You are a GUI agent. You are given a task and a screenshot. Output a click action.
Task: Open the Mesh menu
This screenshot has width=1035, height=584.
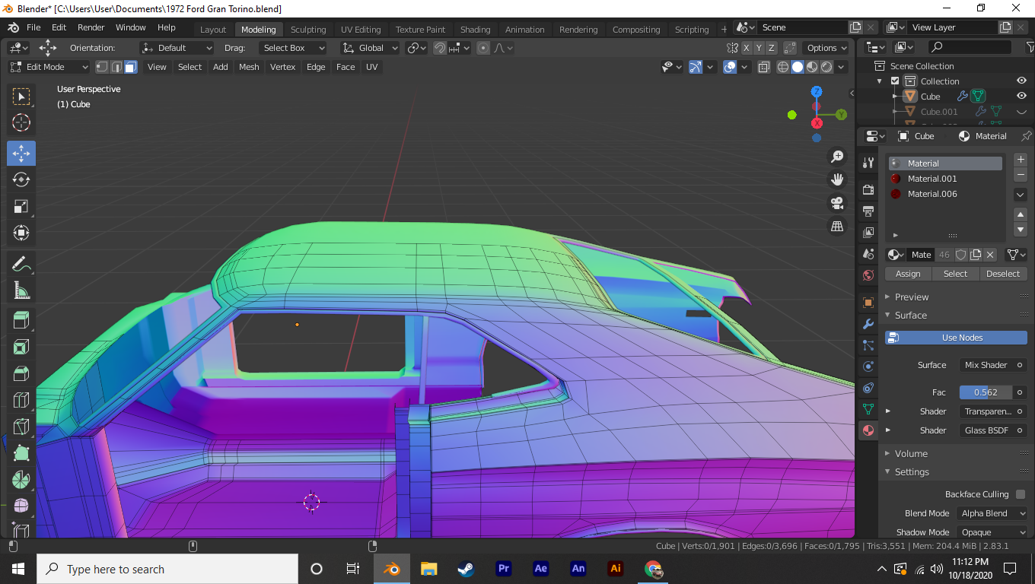pyautogui.click(x=249, y=67)
